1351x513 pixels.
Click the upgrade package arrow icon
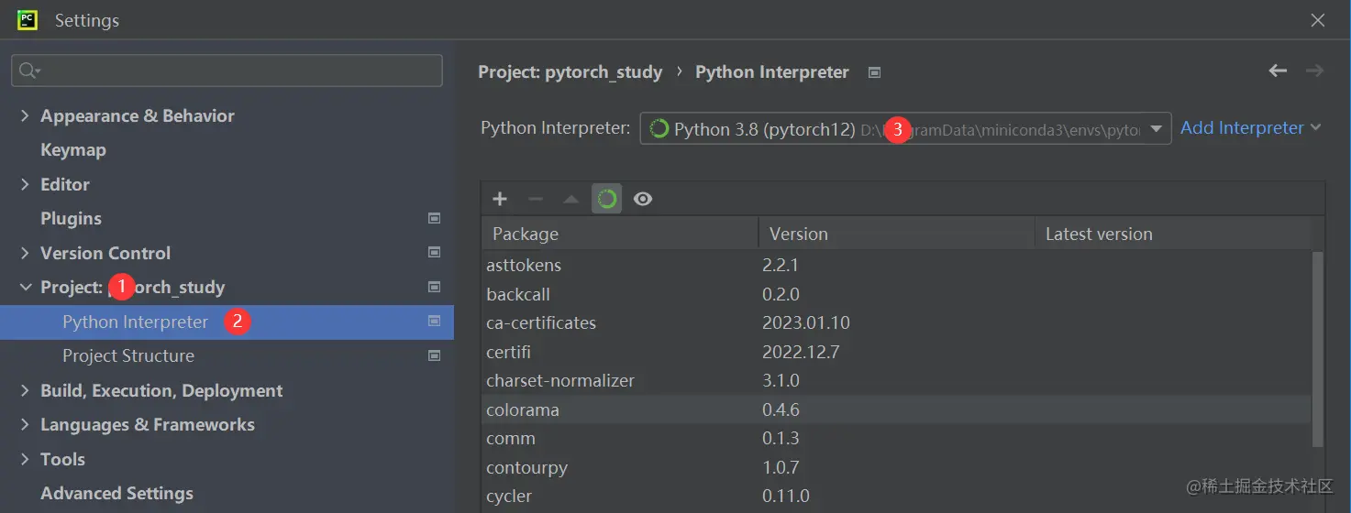pos(570,199)
